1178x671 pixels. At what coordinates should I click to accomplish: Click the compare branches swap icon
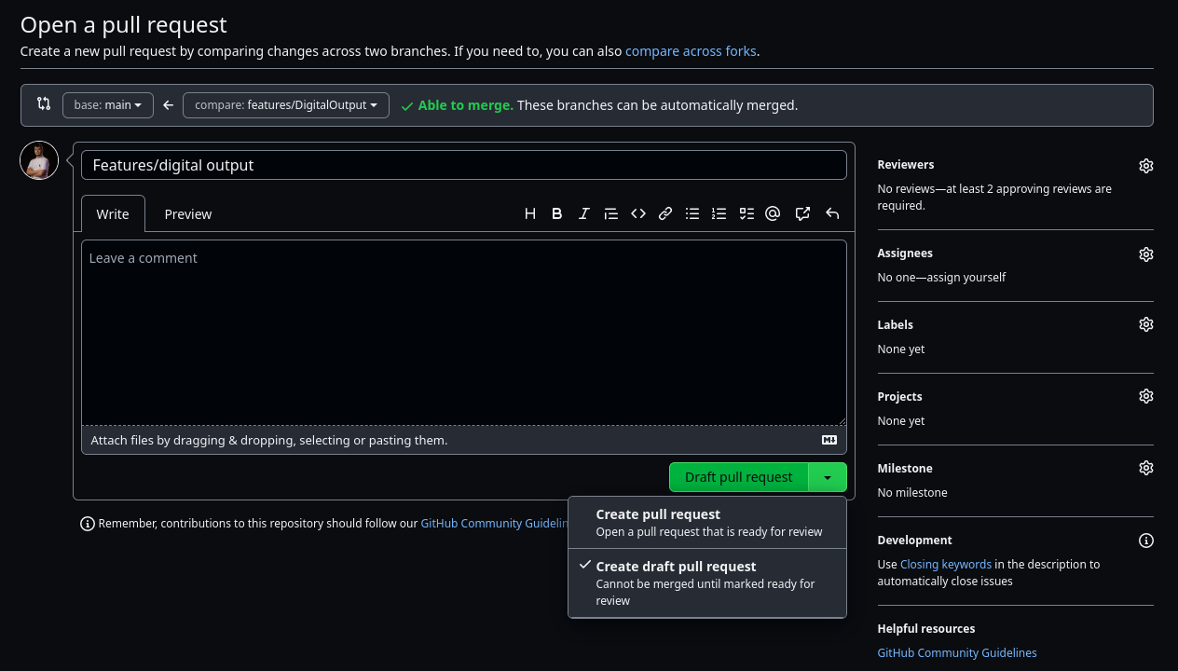click(x=44, y=103)
